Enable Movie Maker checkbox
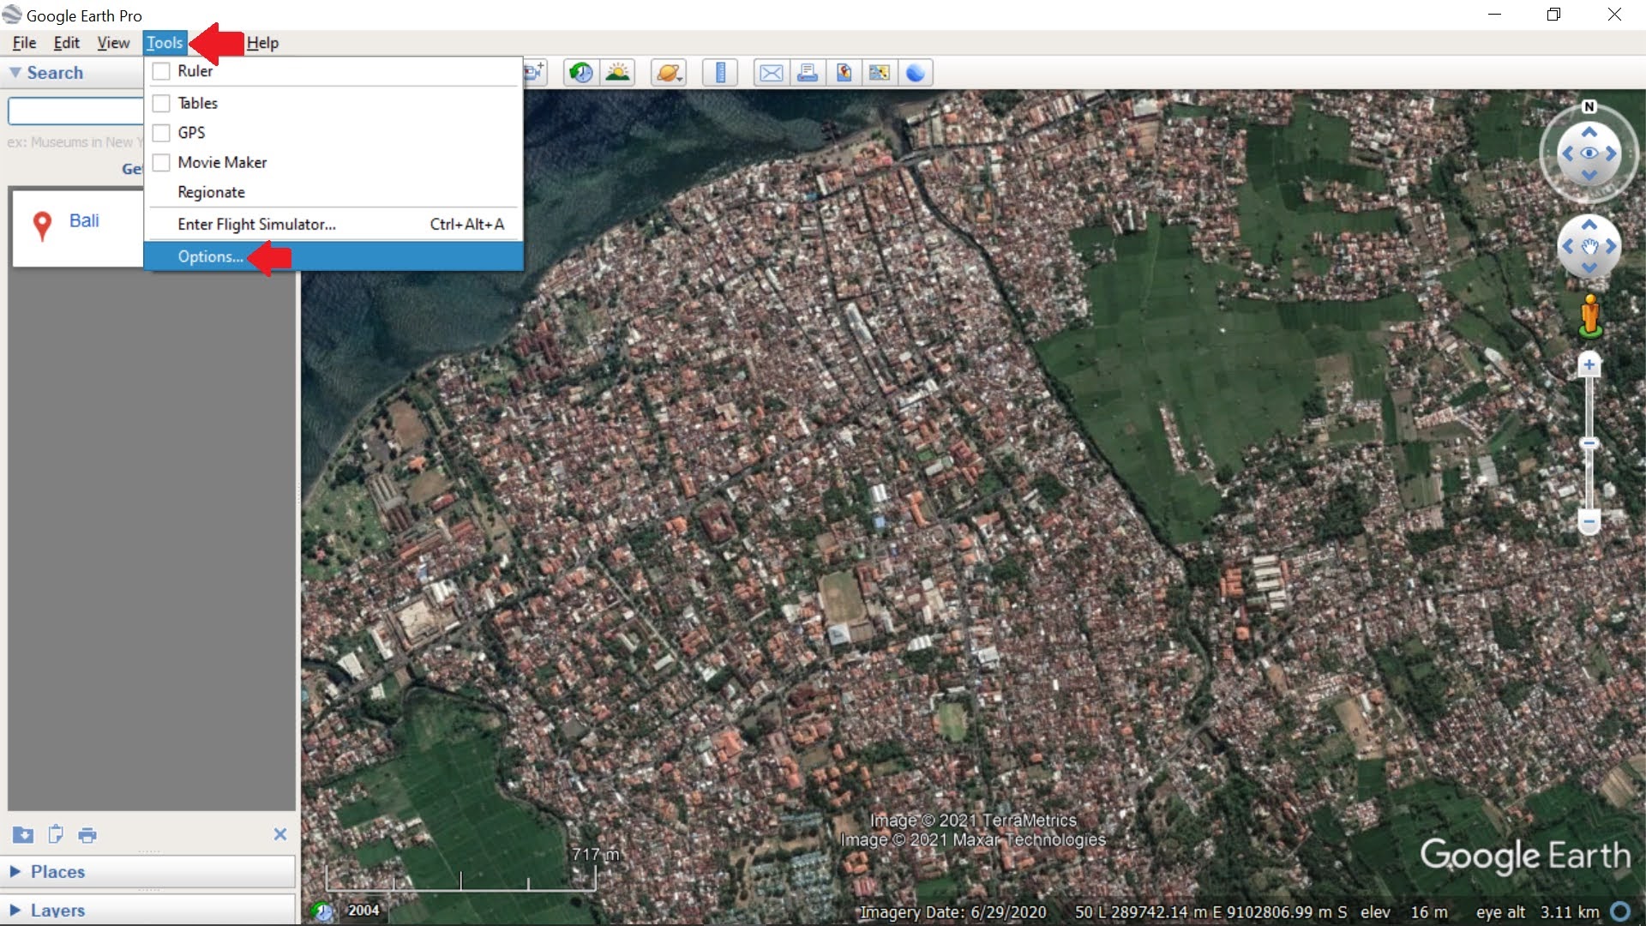The width and height of the screenshot is (1646, 926). (161, 162)
